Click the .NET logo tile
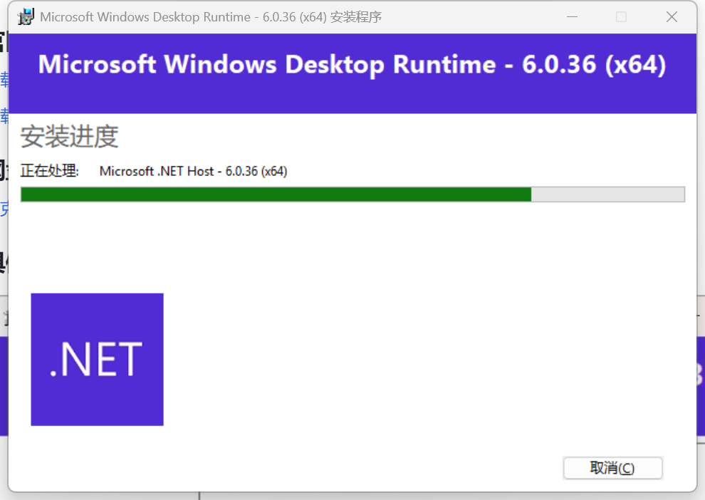Screen dimensions: 705x500 pos(97,359)
